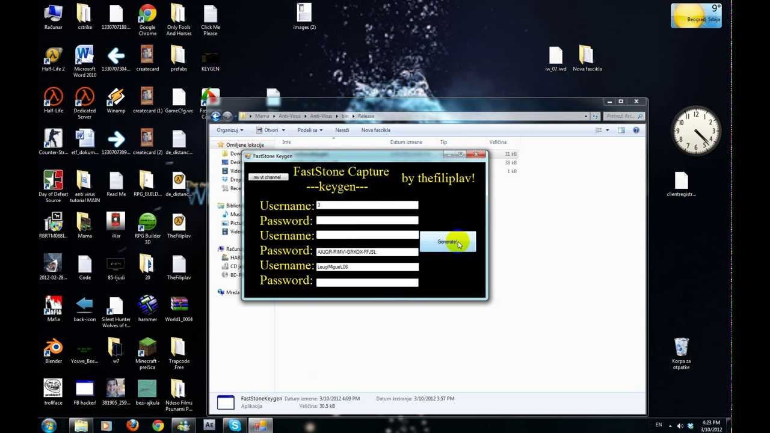Select the 'Click Me Please' desktop file
This screenshot has height=433, width=770.
click(x=211, y=20)
